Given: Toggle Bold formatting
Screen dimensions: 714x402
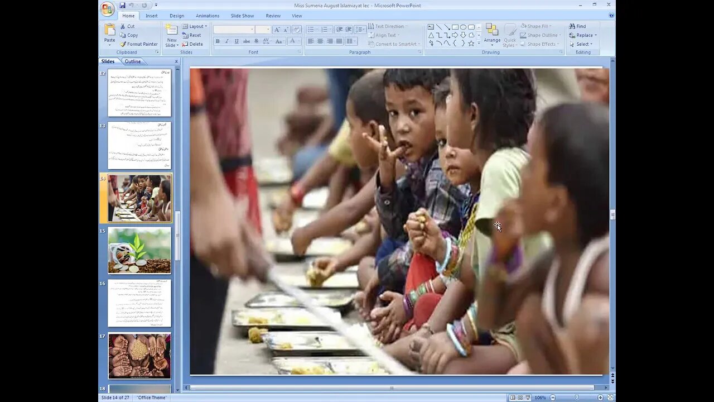Looking at the screenshot, I should tap(218, 41).
